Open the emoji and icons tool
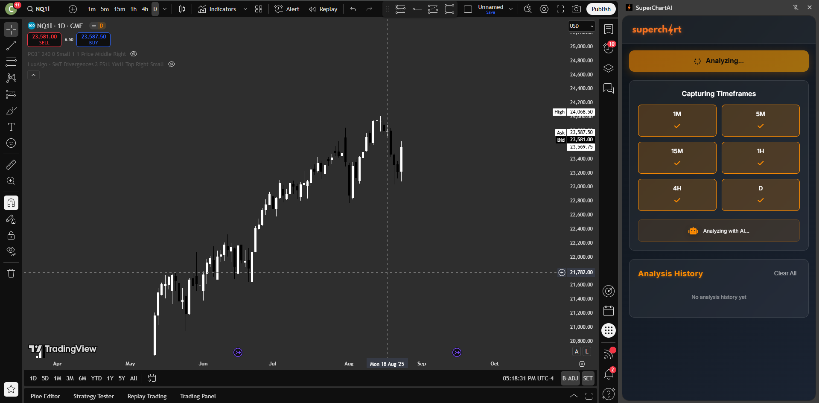819x403 pixels. pyautogui.click(x=11, y=143)
